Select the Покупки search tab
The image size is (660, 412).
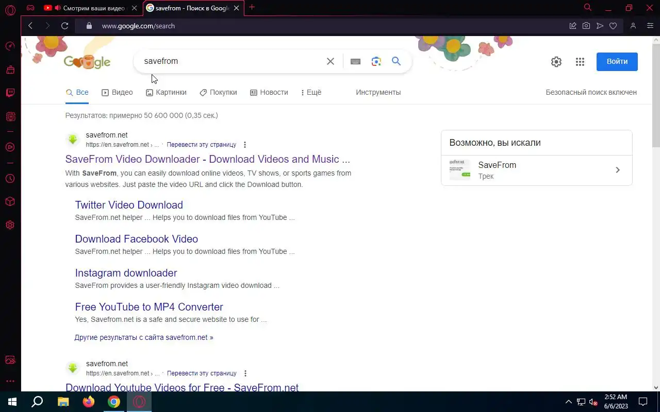(x=218, y=92)
